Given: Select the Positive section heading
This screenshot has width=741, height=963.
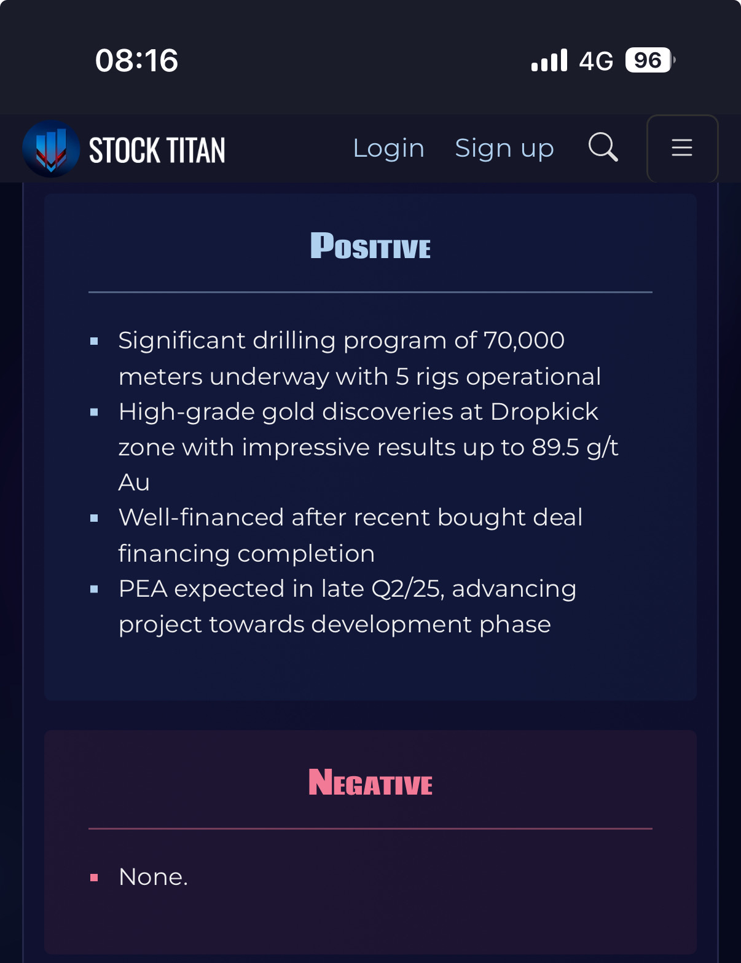Looking at the screenshot, I should (x=370, y=245).
